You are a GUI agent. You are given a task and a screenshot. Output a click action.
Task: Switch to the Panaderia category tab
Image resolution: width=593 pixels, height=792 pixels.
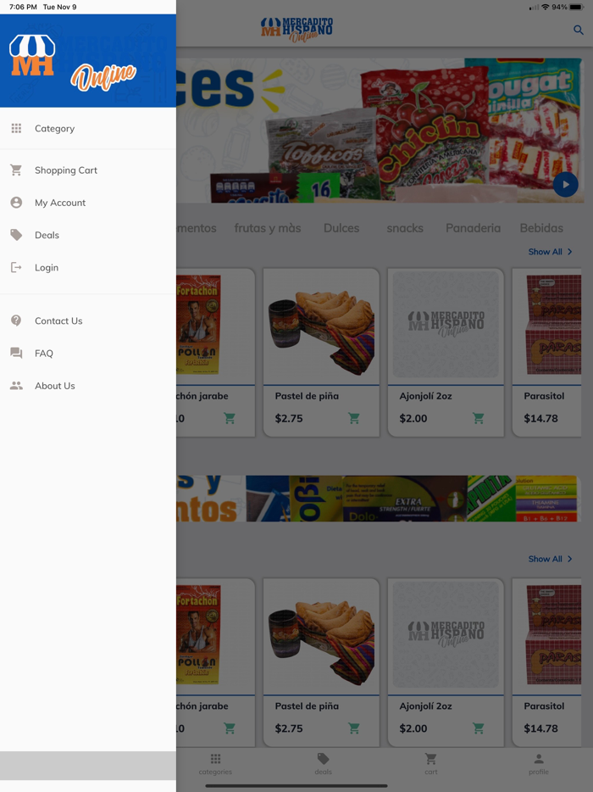473,228
